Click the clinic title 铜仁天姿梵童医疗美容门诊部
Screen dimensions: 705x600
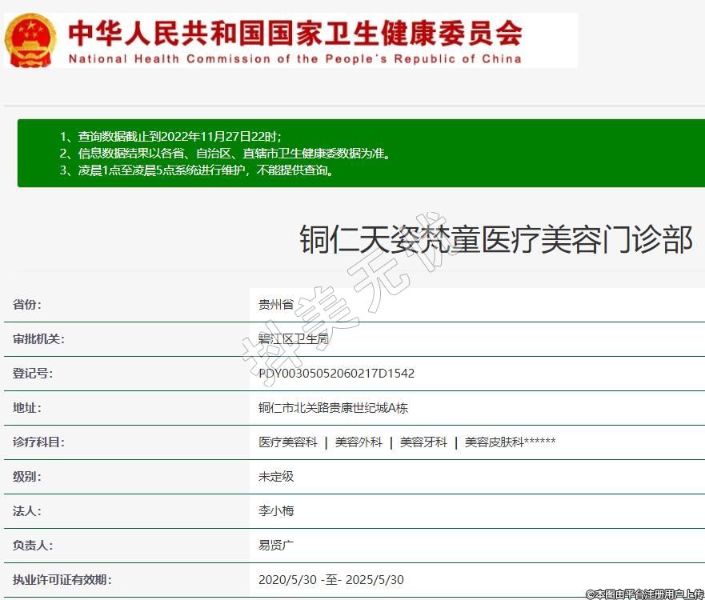[x=495, y=239]
